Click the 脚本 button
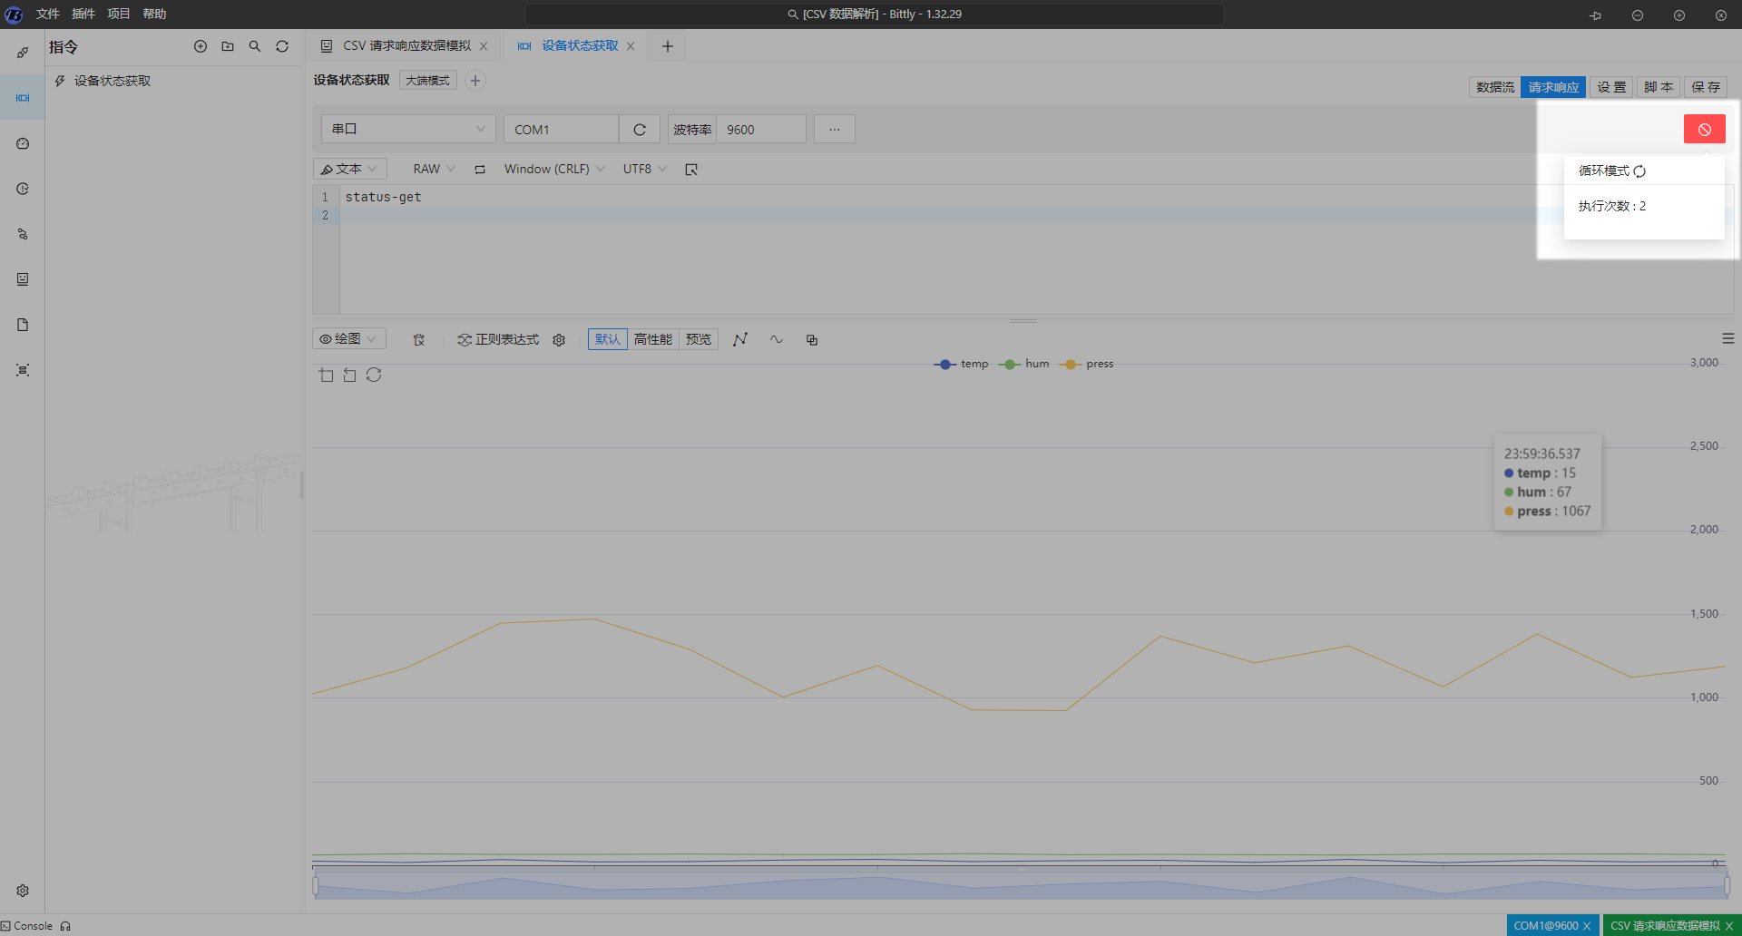Viewport: 1742px width, 936px height. click(x=1658, y=87)
